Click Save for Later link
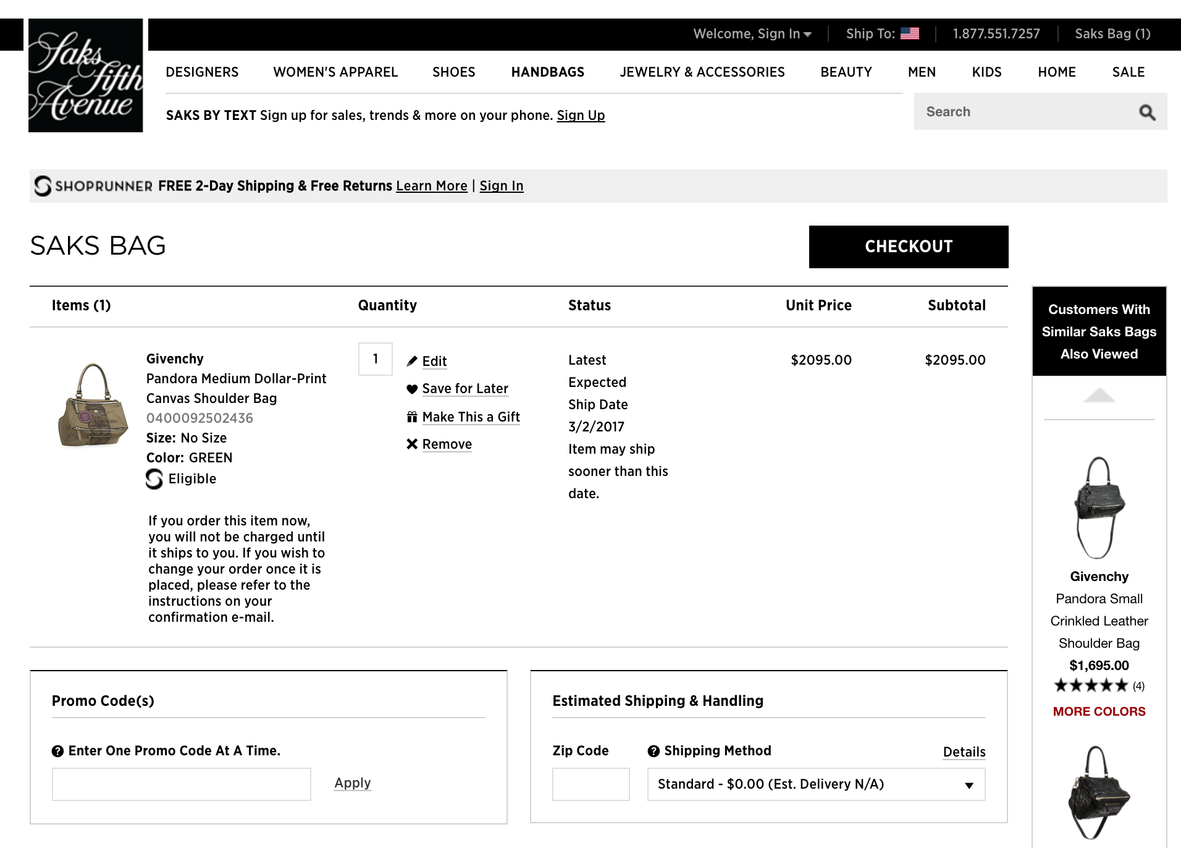This screenshot has height=848, width=1181. [x=465, y=389]
